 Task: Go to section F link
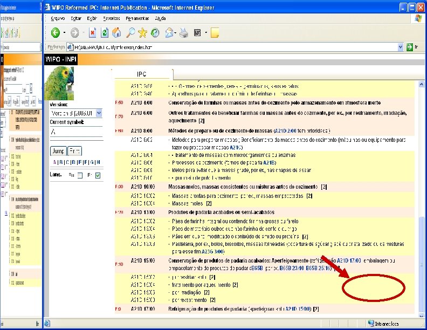[86, 162]
